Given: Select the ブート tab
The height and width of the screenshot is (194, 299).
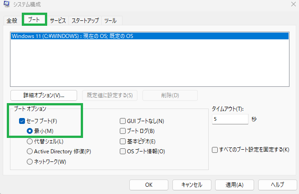Looking at the screenshot, I should point(34,19).
